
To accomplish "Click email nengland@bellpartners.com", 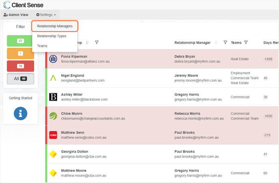I will 83,80.
